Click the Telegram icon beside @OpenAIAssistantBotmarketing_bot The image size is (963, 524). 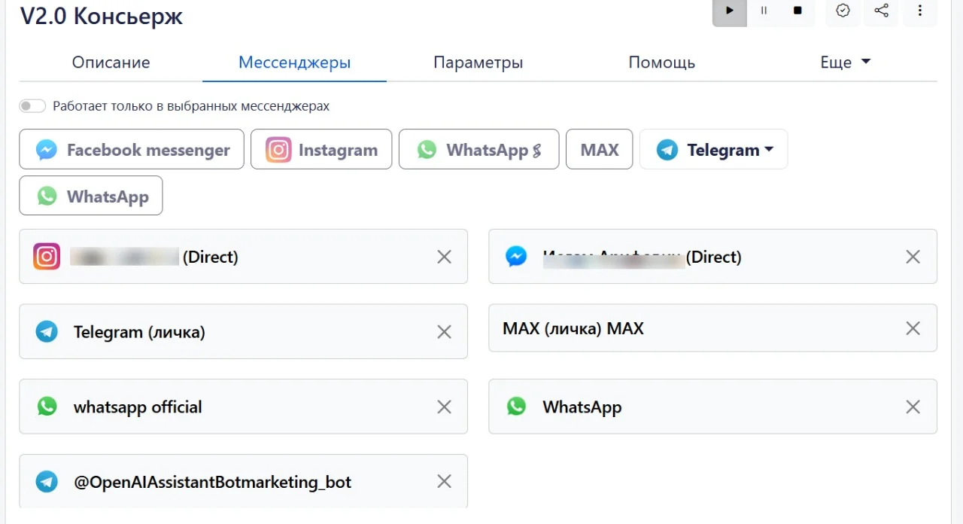pos(47,481)
